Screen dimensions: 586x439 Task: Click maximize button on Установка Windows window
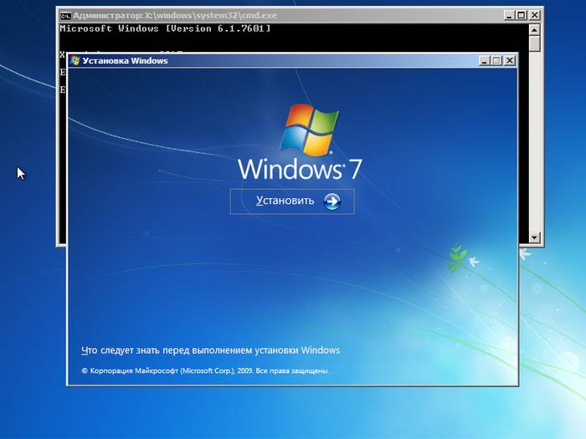pos(496,60)
